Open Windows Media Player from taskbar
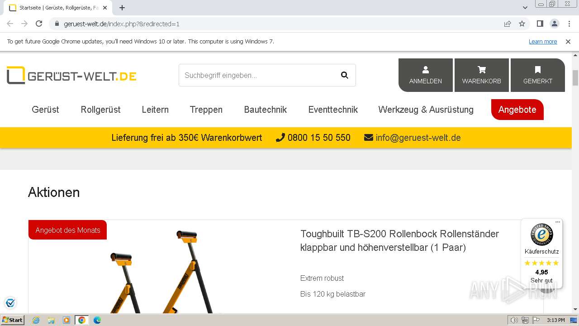Screen dimensions: 579x326 [66, 320]
